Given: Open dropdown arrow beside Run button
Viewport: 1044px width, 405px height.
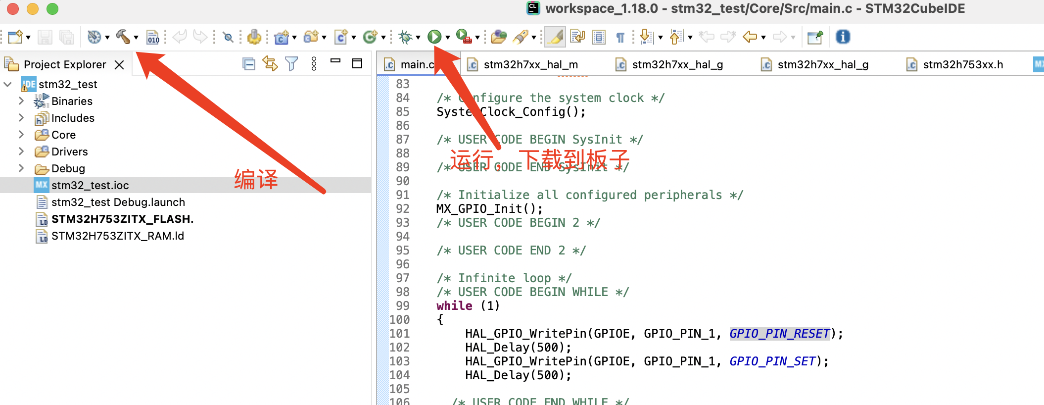Looking at the screenshot, I should (448, 38).
